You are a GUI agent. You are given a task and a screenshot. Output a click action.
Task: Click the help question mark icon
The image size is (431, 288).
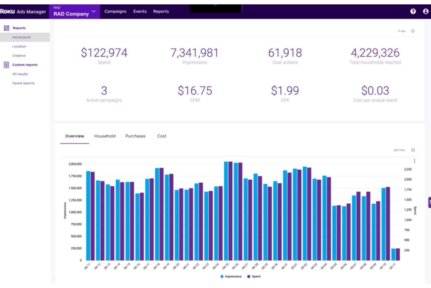tap(413, 11)
